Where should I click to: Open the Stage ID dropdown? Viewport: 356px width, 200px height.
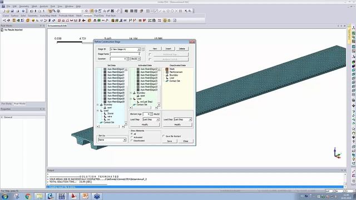139,49
